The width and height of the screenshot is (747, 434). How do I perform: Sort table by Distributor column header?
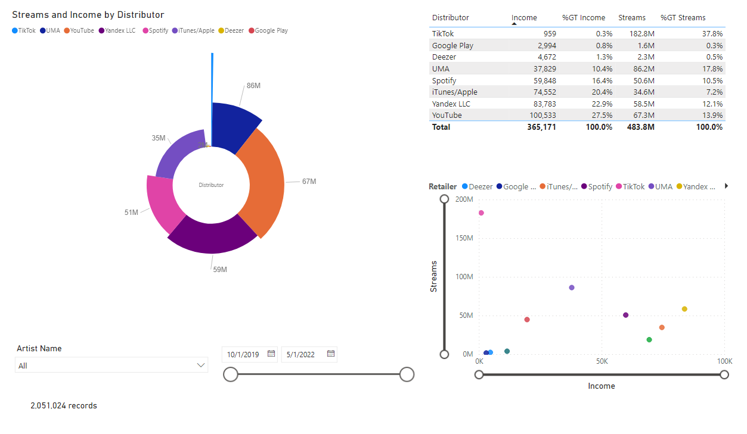point(451,18)
